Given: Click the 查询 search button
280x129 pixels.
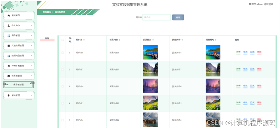Looking at the screenshot, I should pos(178,17).
